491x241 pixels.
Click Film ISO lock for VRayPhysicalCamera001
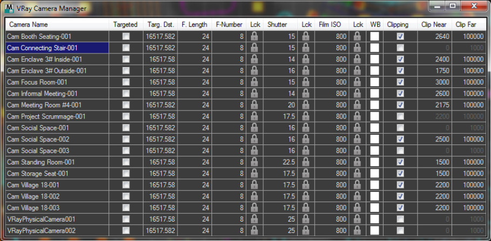coord(357,219)
